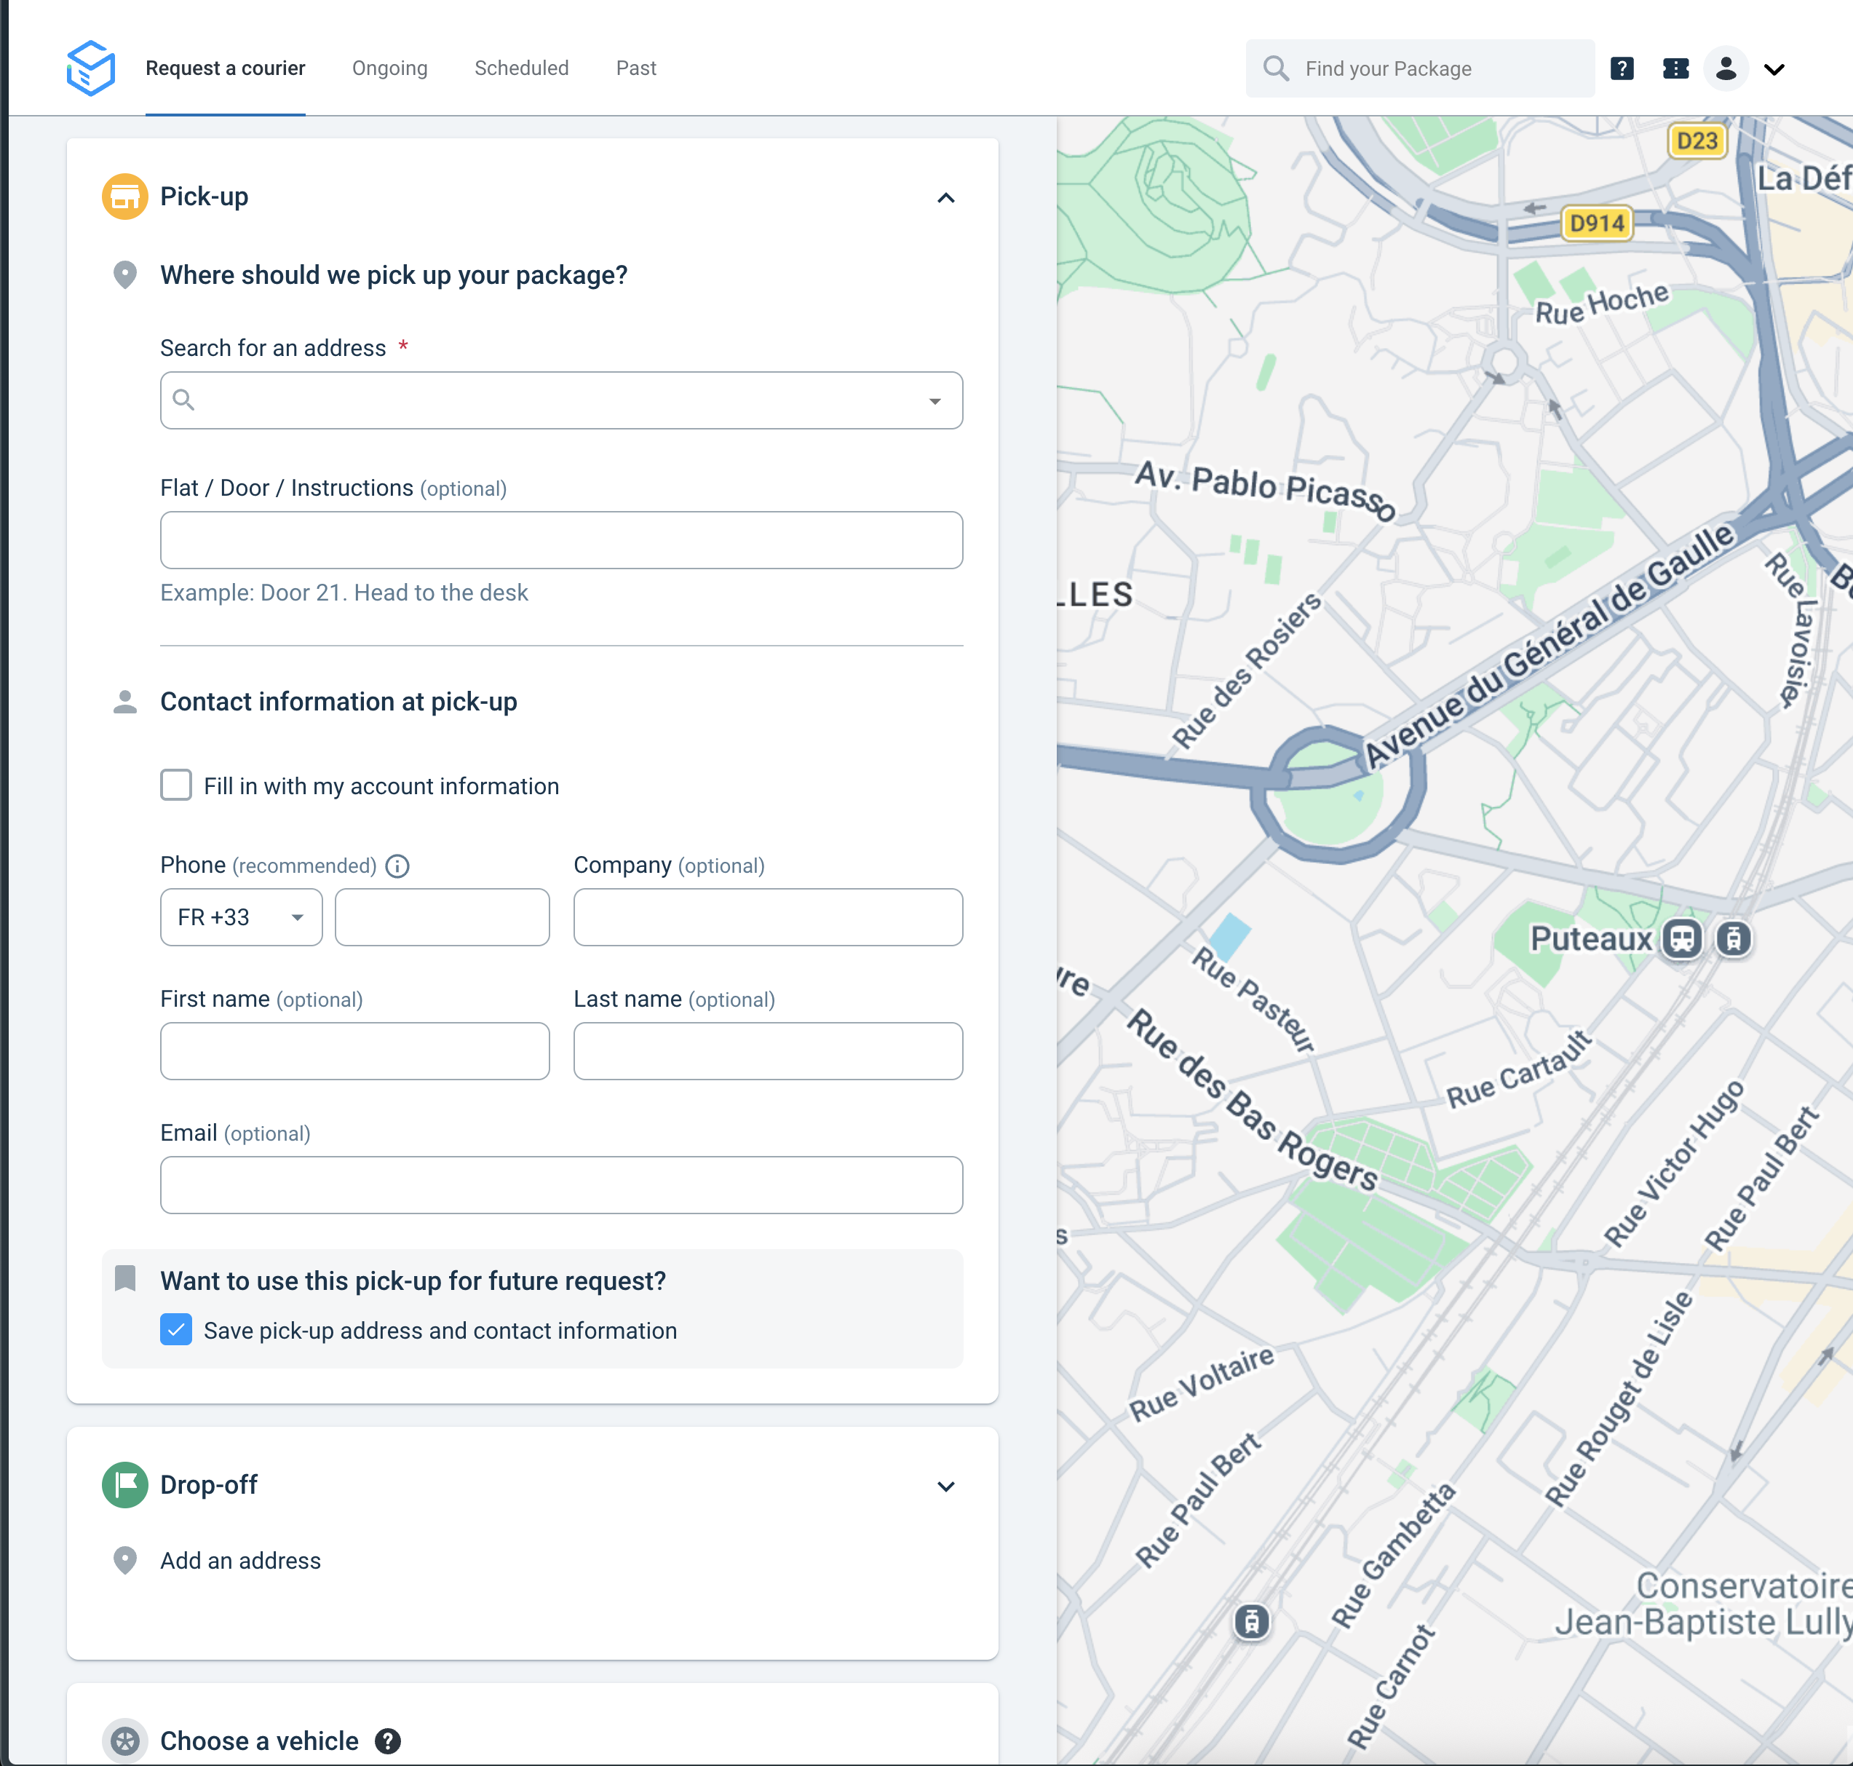Screen dimensions: 1853x1766
Task: Click the Company input field
Action: (768, 917)
